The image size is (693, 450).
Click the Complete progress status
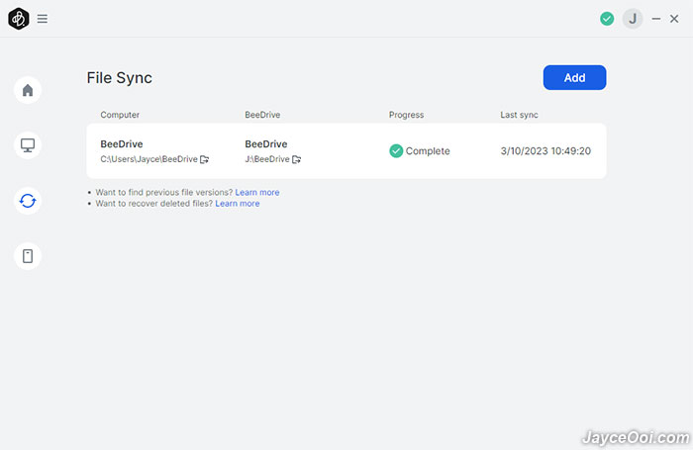[x=420, y=151]
